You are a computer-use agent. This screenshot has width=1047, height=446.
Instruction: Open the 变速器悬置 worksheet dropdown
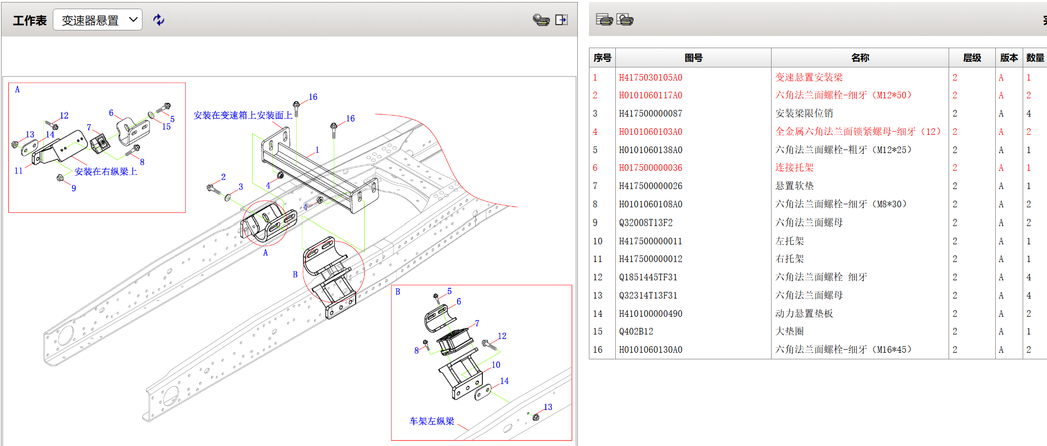point(97,20)
